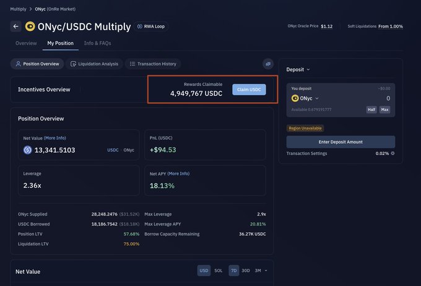
Task: Open More Info link next to Net APY
Action: (178, 174)
